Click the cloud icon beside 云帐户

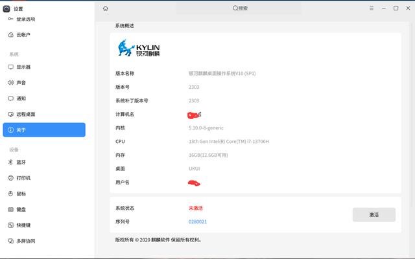pos(10,34)
